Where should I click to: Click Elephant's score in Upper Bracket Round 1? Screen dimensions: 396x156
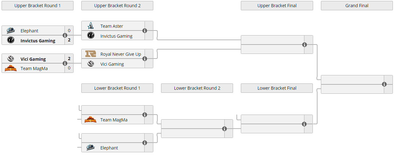[69, 31]
